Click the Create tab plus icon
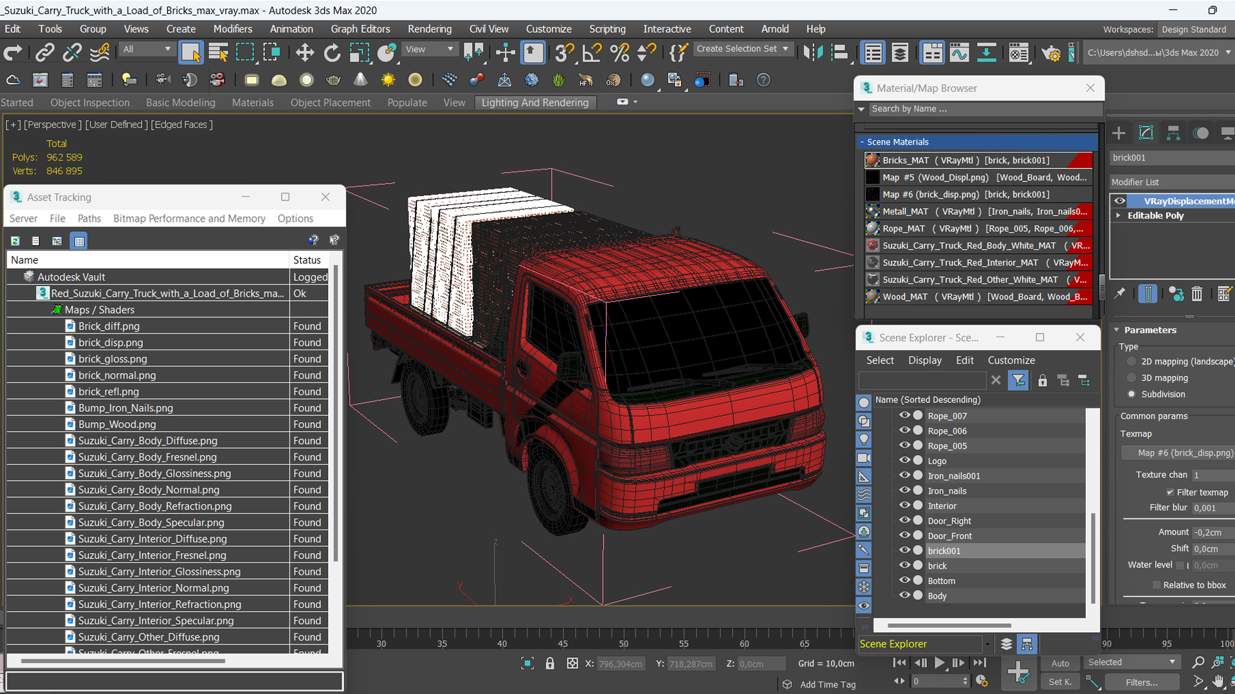1235x694 pixels. tap(1119, 133)
